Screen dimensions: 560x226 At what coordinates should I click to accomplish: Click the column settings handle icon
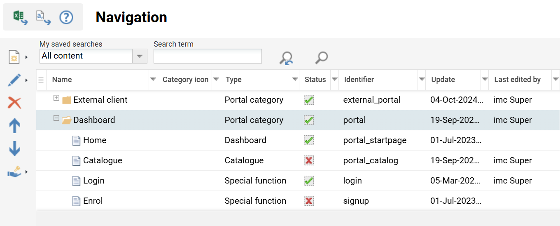[x=41, y=80]
